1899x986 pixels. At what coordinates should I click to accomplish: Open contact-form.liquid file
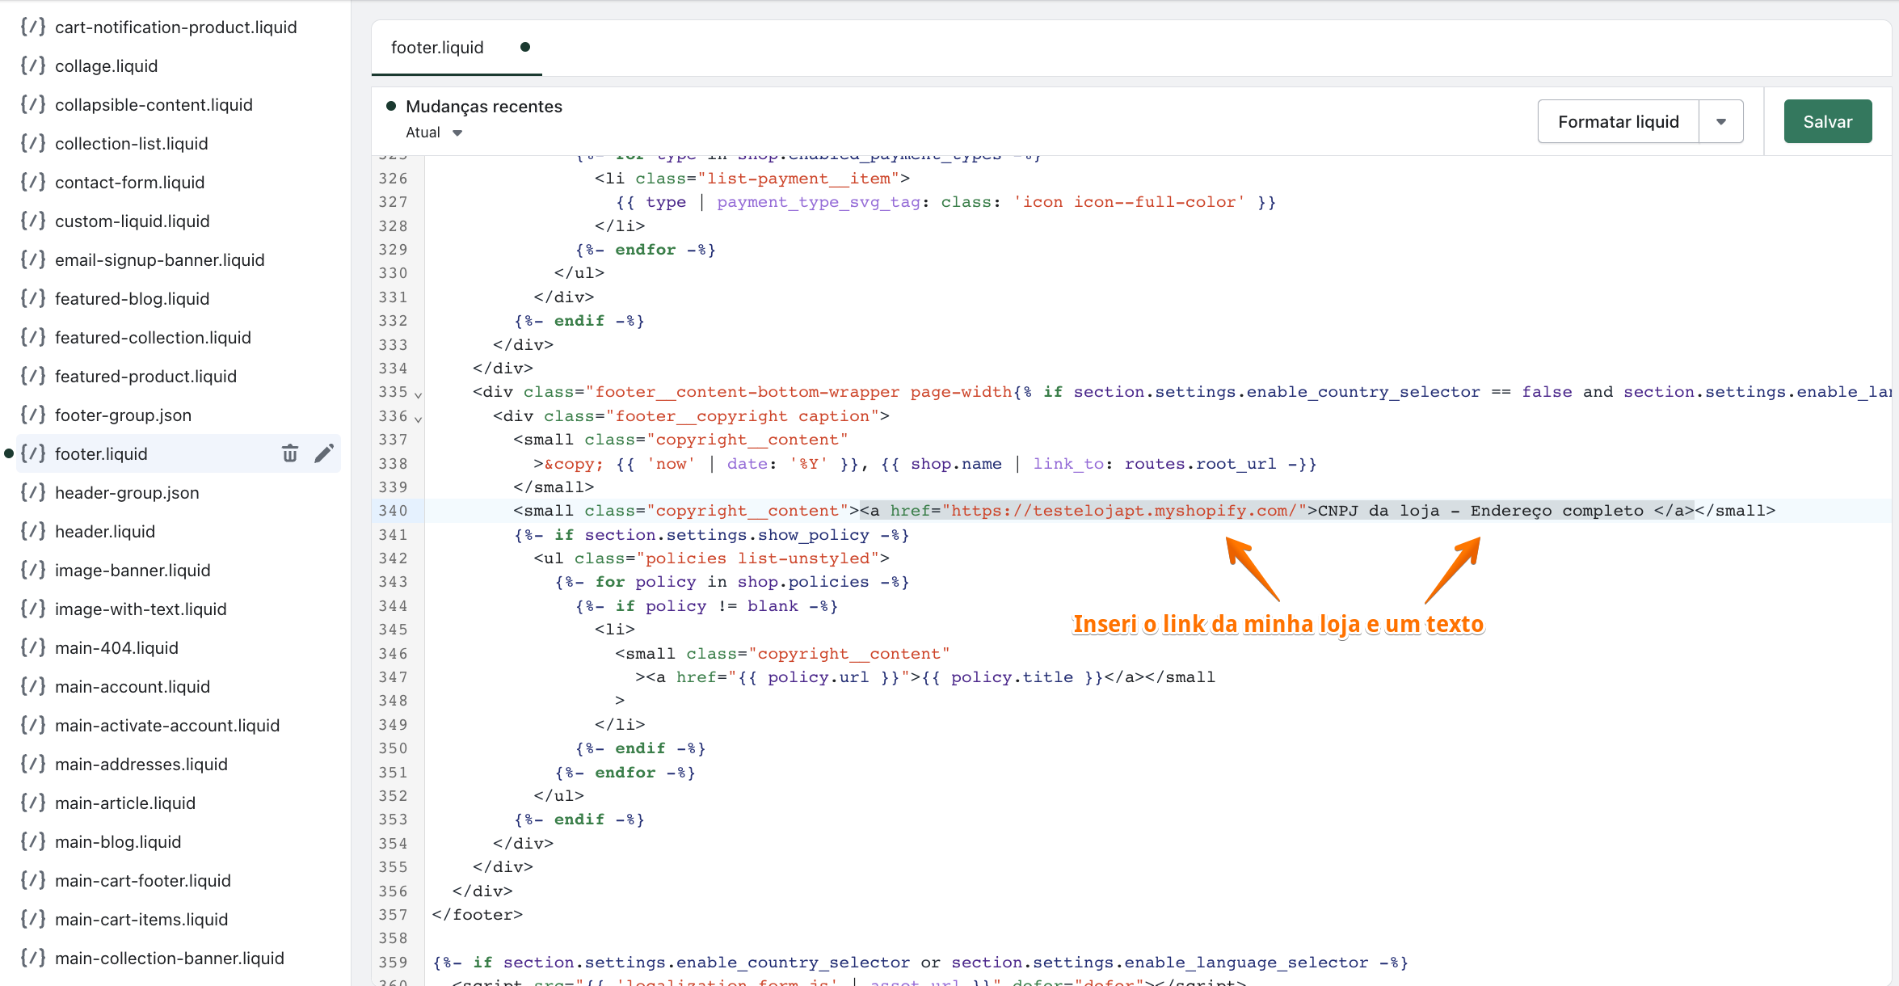(129, 182)
